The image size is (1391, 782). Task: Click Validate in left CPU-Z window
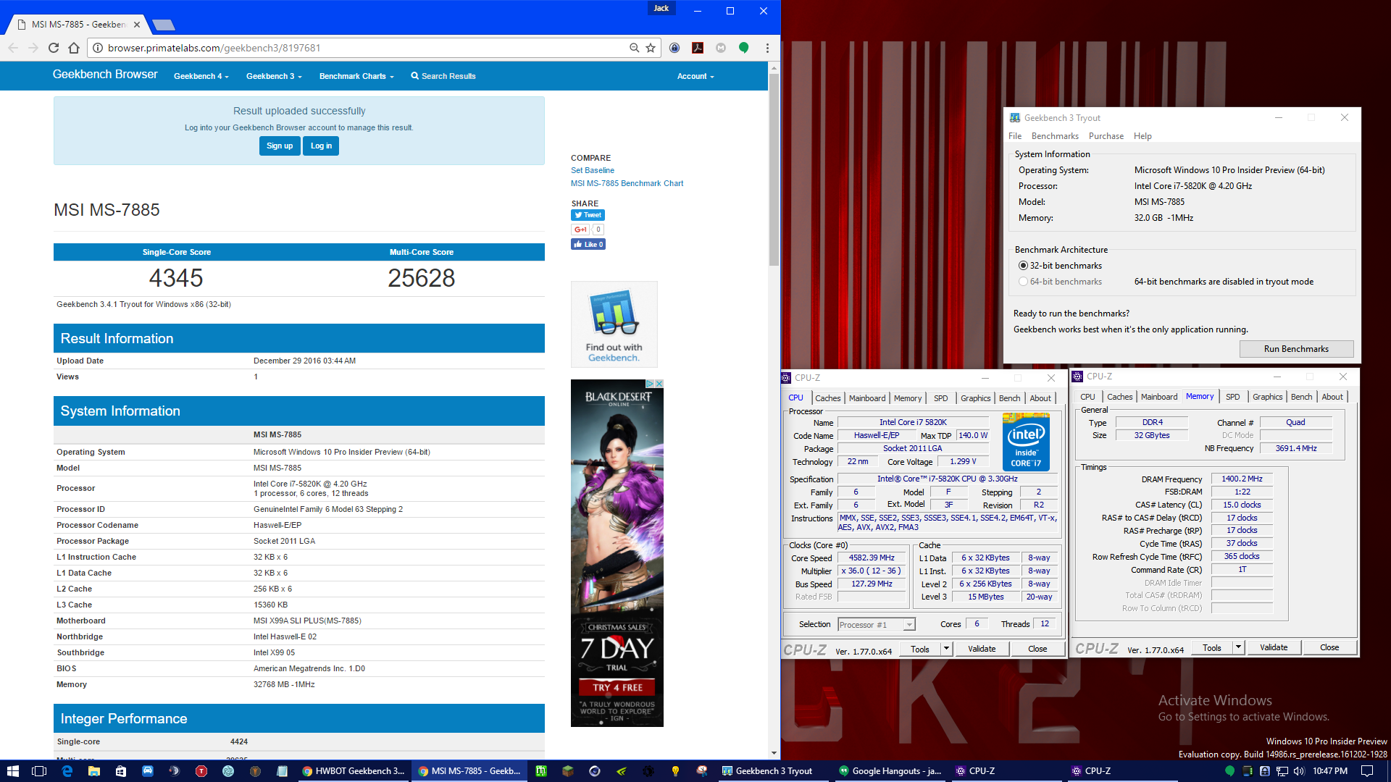tap(982, 649)
